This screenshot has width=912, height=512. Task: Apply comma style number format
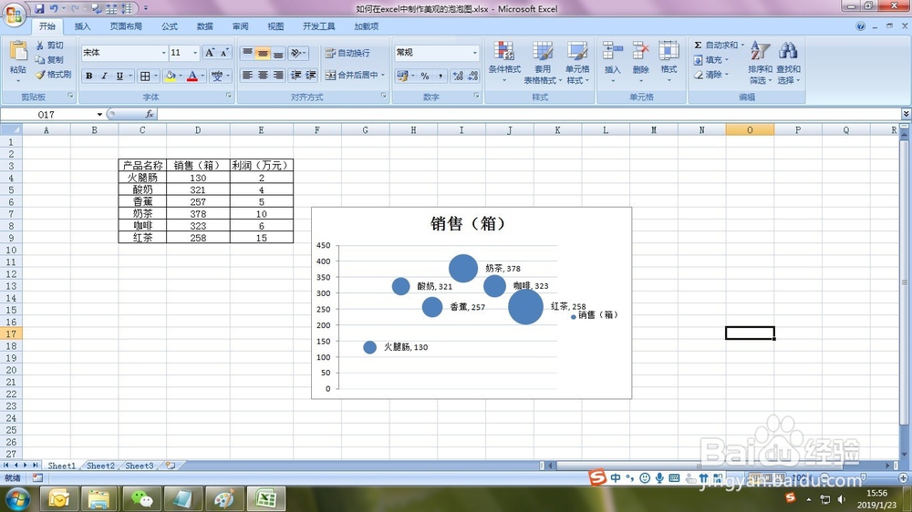pos(440,76)
